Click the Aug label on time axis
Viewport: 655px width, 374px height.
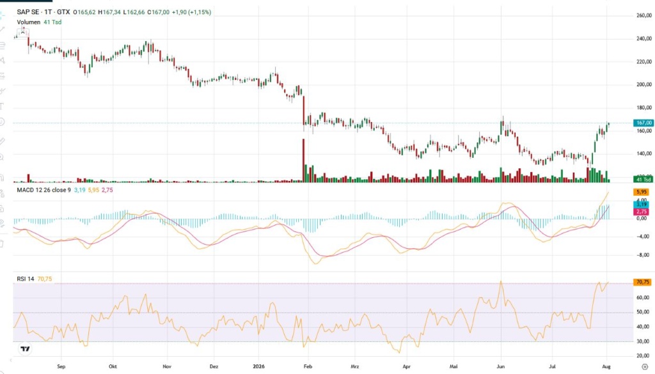coord(606,366)
